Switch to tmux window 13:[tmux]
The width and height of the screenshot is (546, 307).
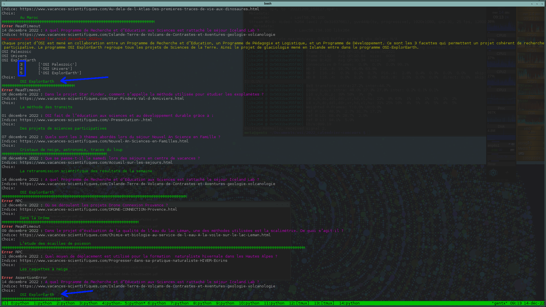pyautogui.click(x=324, y=303)
